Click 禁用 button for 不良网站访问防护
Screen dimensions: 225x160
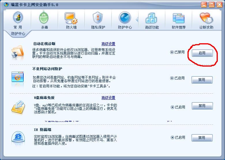point(202,80)
